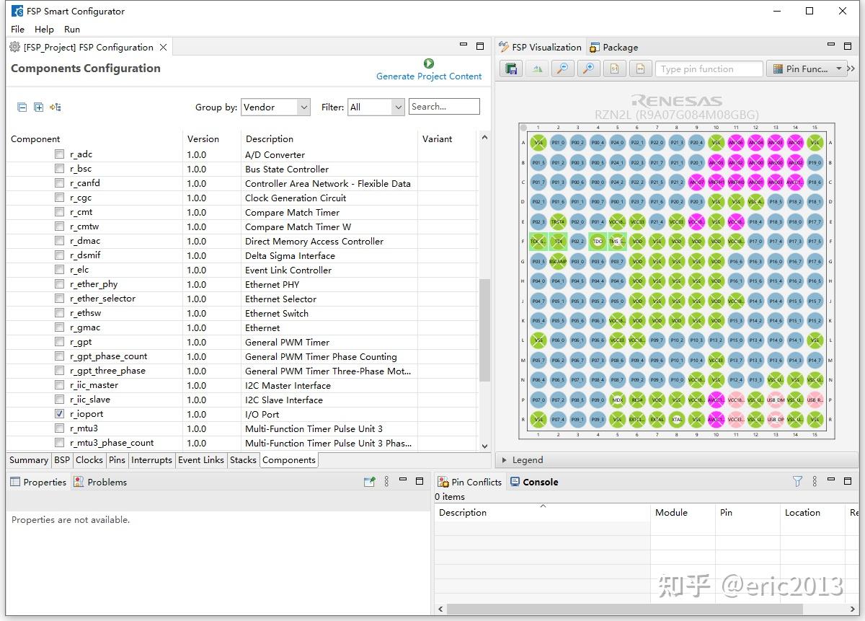The image size is (865, 621).
Task: Zoom out the package view
Action: pos(562,69)
